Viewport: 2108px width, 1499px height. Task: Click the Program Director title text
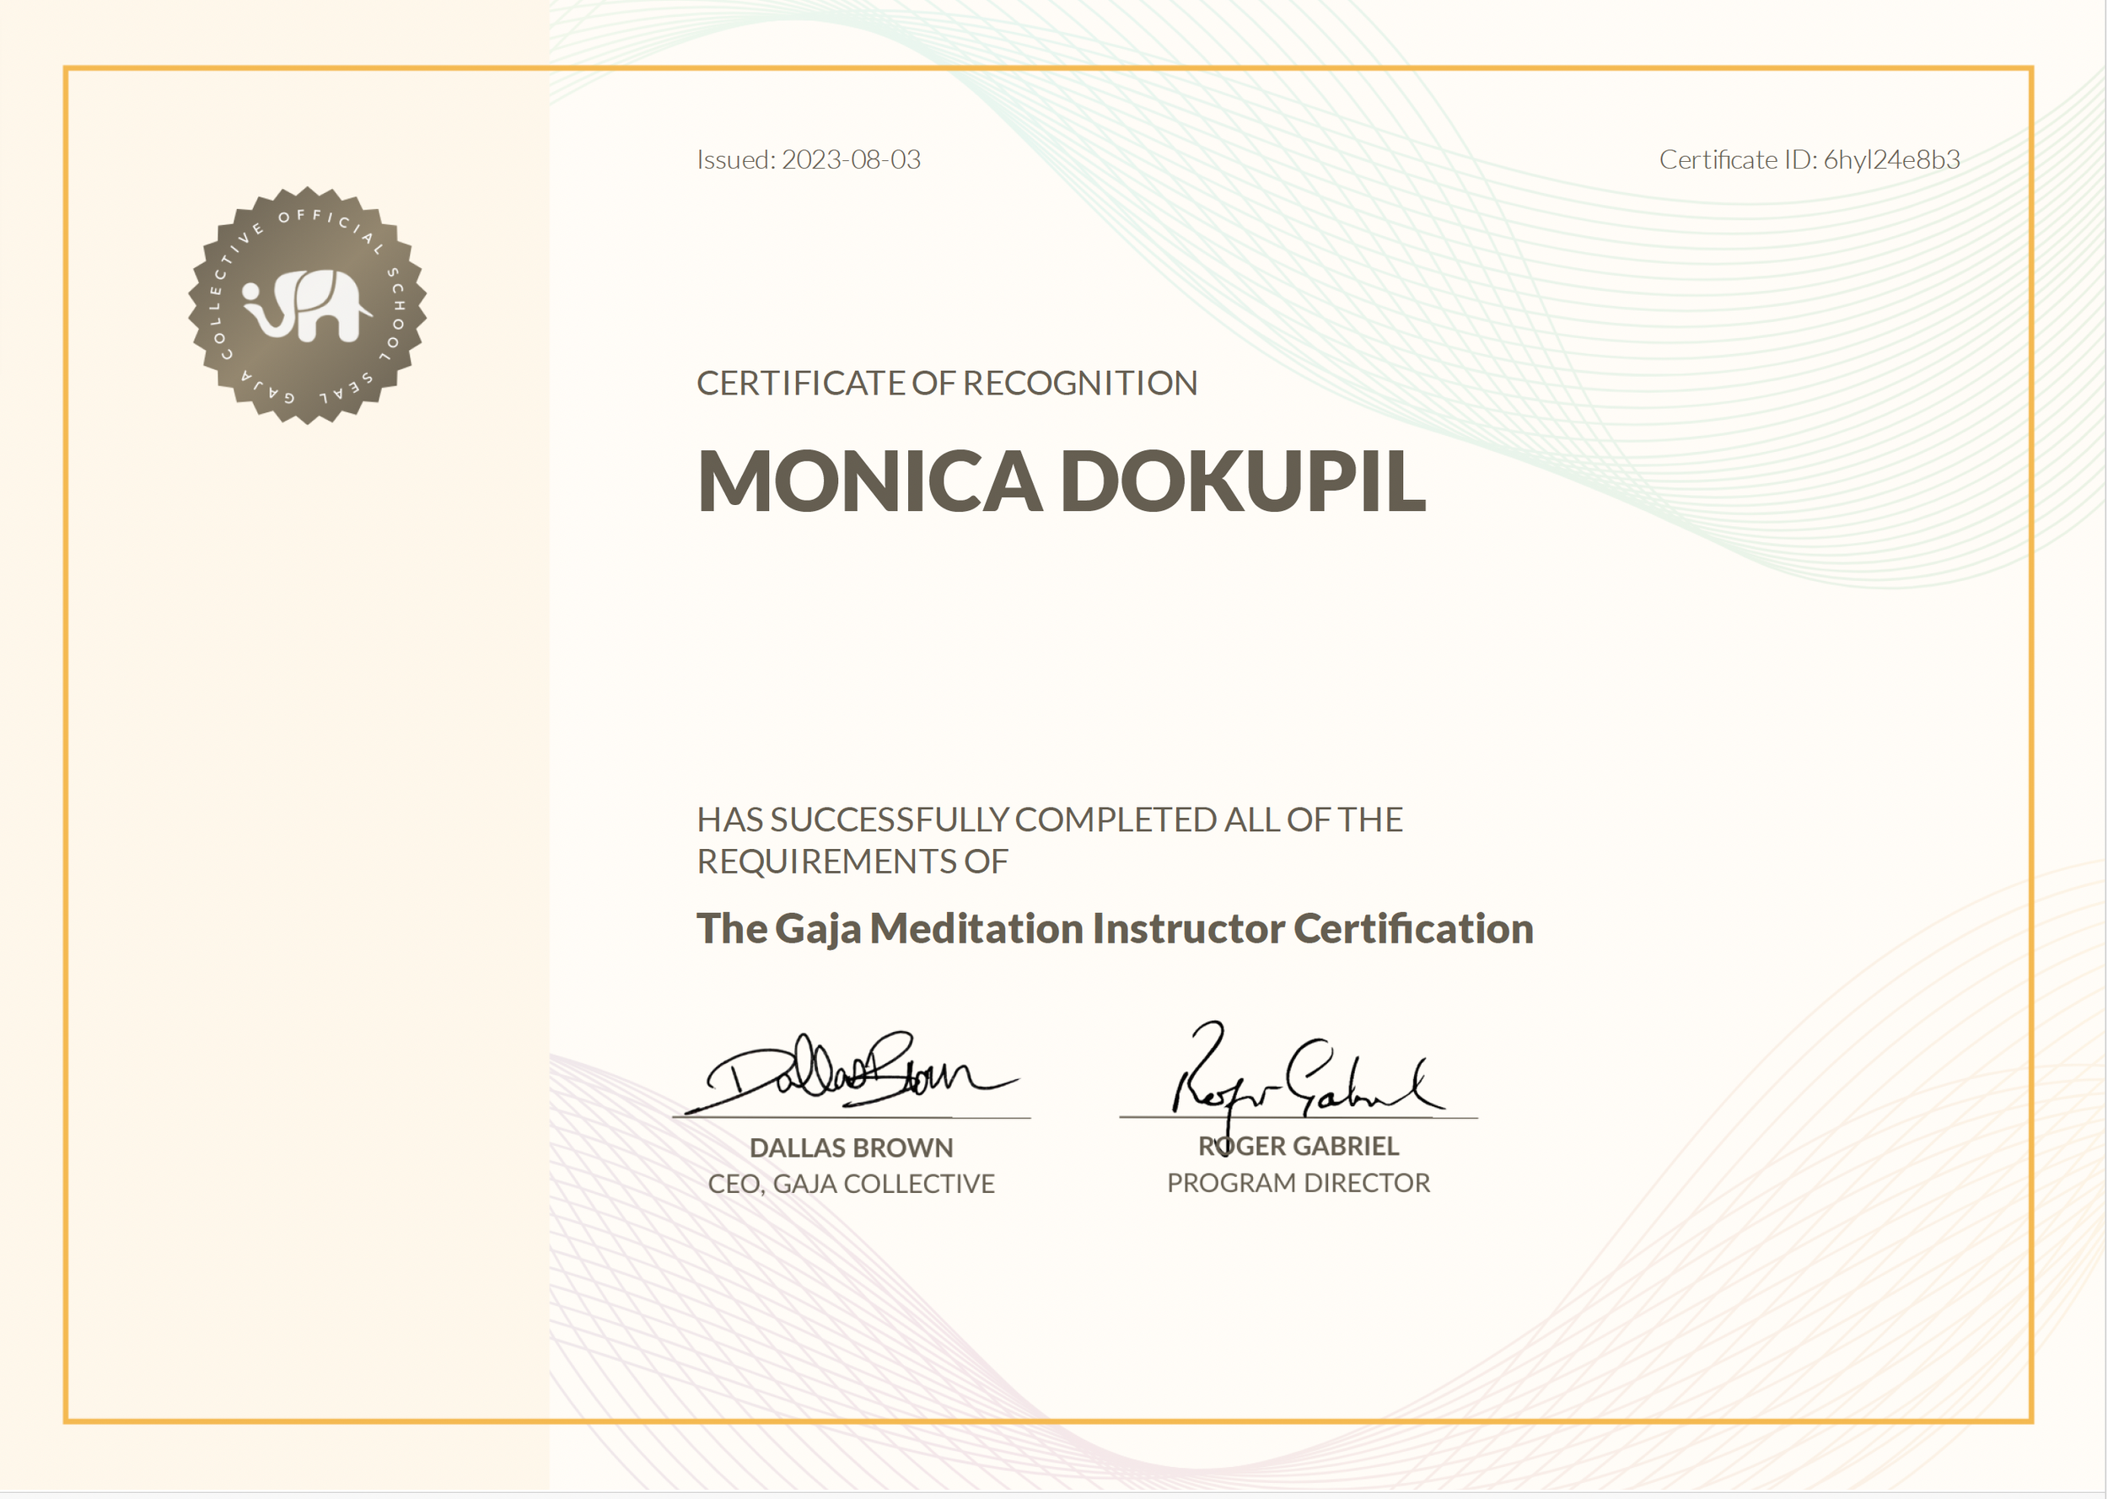pyautogui.click(x=1299, y=1182)
